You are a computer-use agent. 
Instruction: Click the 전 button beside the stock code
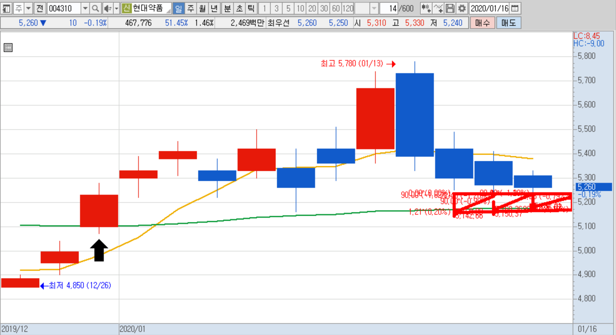click(x=40, y=8)
